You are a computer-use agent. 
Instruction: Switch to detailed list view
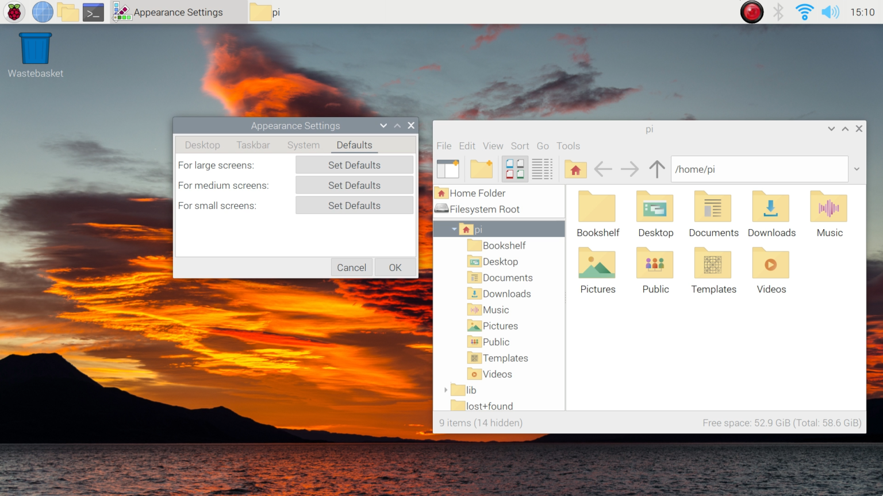point(542,169)
